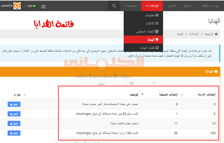Open the 15 entries per page dropdown
The image size is (224, 143).
tap(142, 83)
